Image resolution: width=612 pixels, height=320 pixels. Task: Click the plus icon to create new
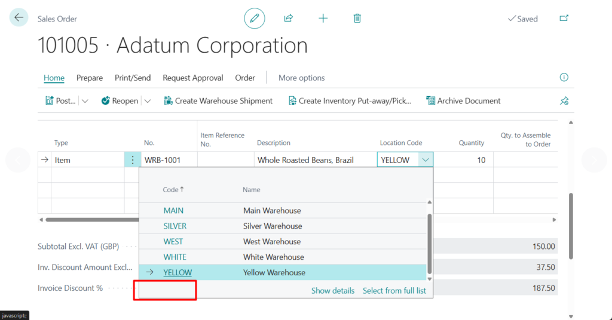coord(323,19)
